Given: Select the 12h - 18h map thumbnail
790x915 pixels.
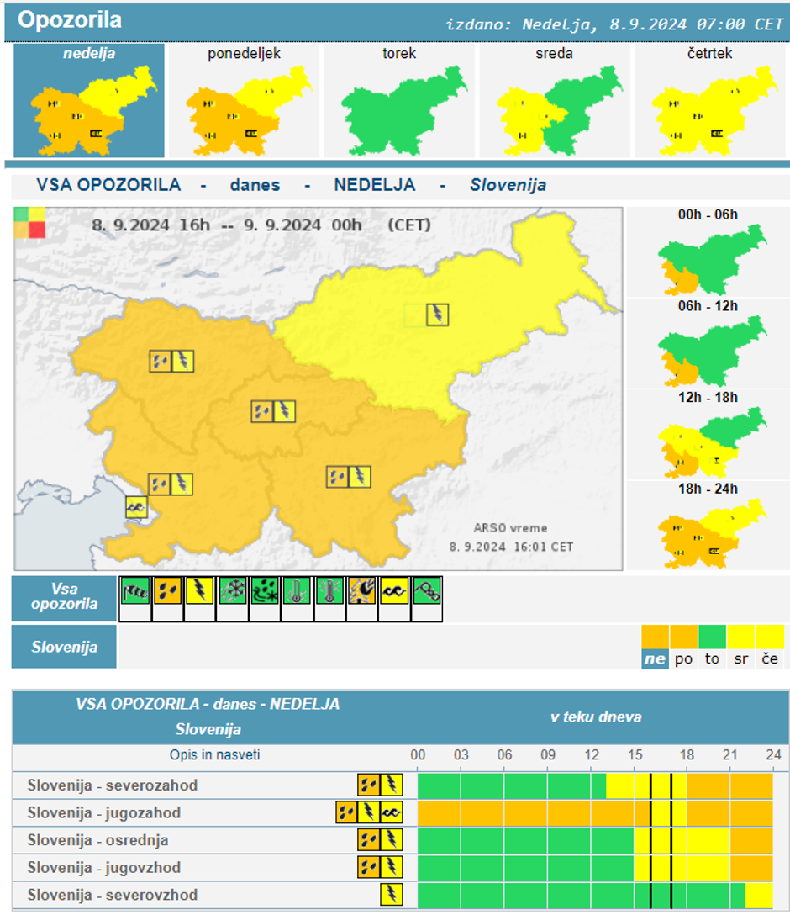Looking at the screenshot, I should click(x=708, y=435).
